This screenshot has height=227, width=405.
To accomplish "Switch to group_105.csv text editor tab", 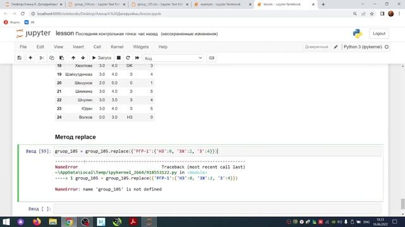I will click(160, 4).
